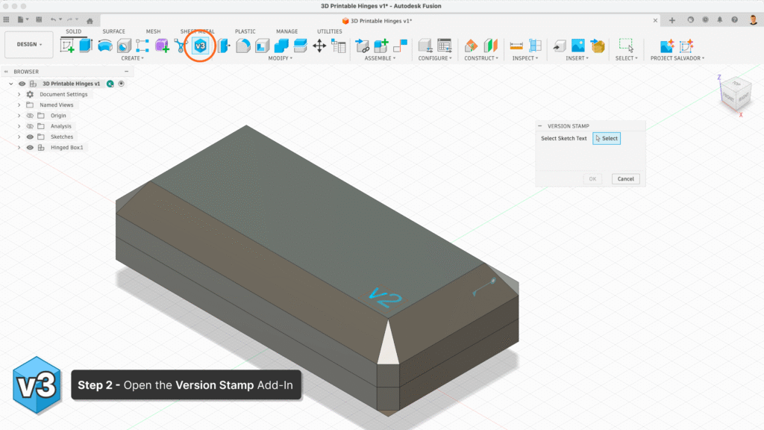The width and height of the screenshot is (764, 430).
Task: Click the window Select tool icon
Action: click(x=626, y=46)
